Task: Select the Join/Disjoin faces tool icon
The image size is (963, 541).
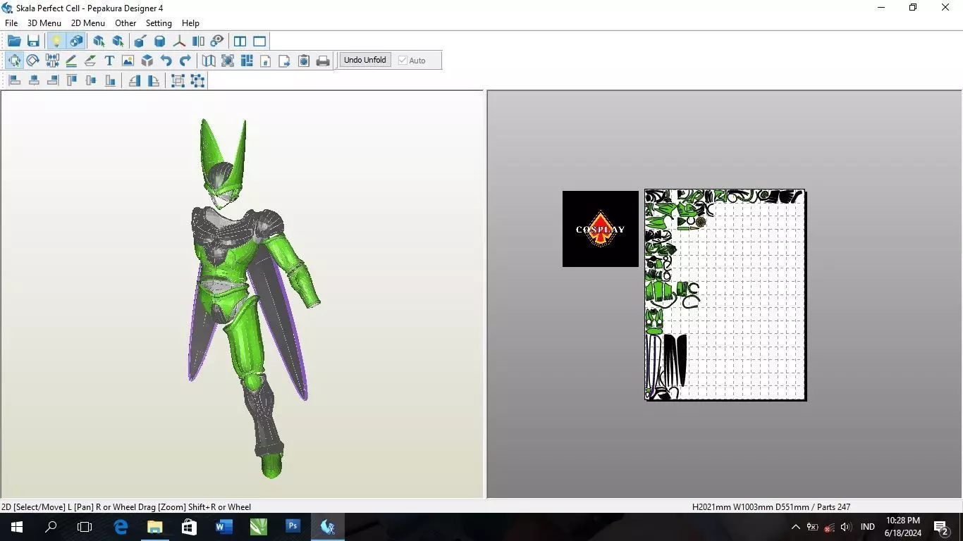Action: tap(52, 61)
